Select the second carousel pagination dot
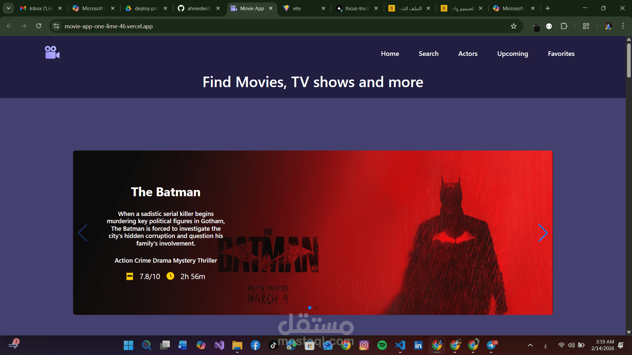Screen dimensions: 632x355 pos(316,308)
